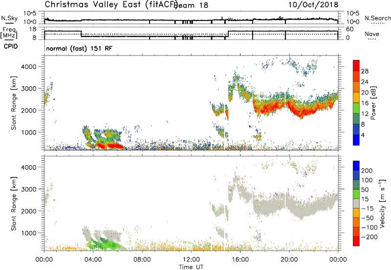Viewport: 391px width, 270px height.
Task: Click the '1000' tick on velocity panel
Action: (29, 233)
